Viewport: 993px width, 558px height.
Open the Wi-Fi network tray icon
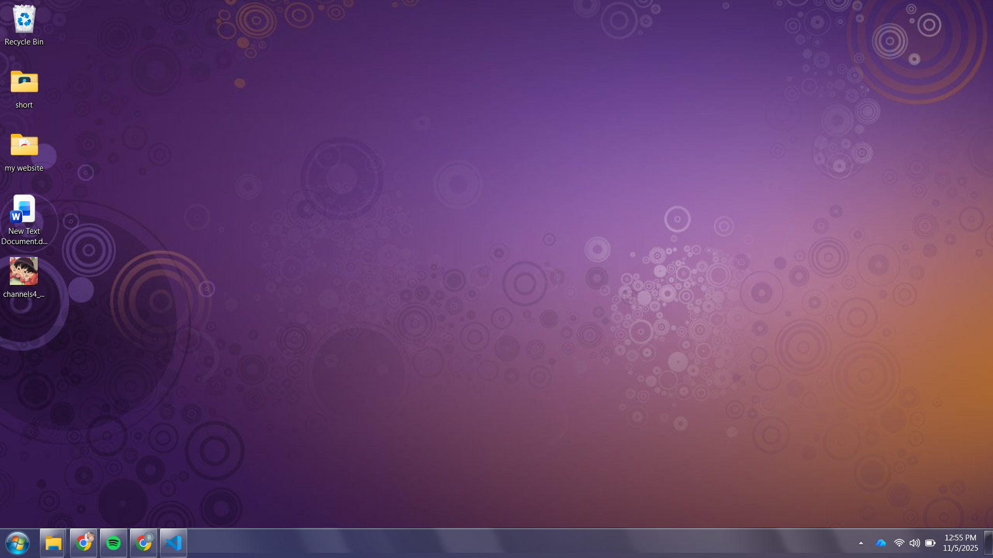point(899,543)
